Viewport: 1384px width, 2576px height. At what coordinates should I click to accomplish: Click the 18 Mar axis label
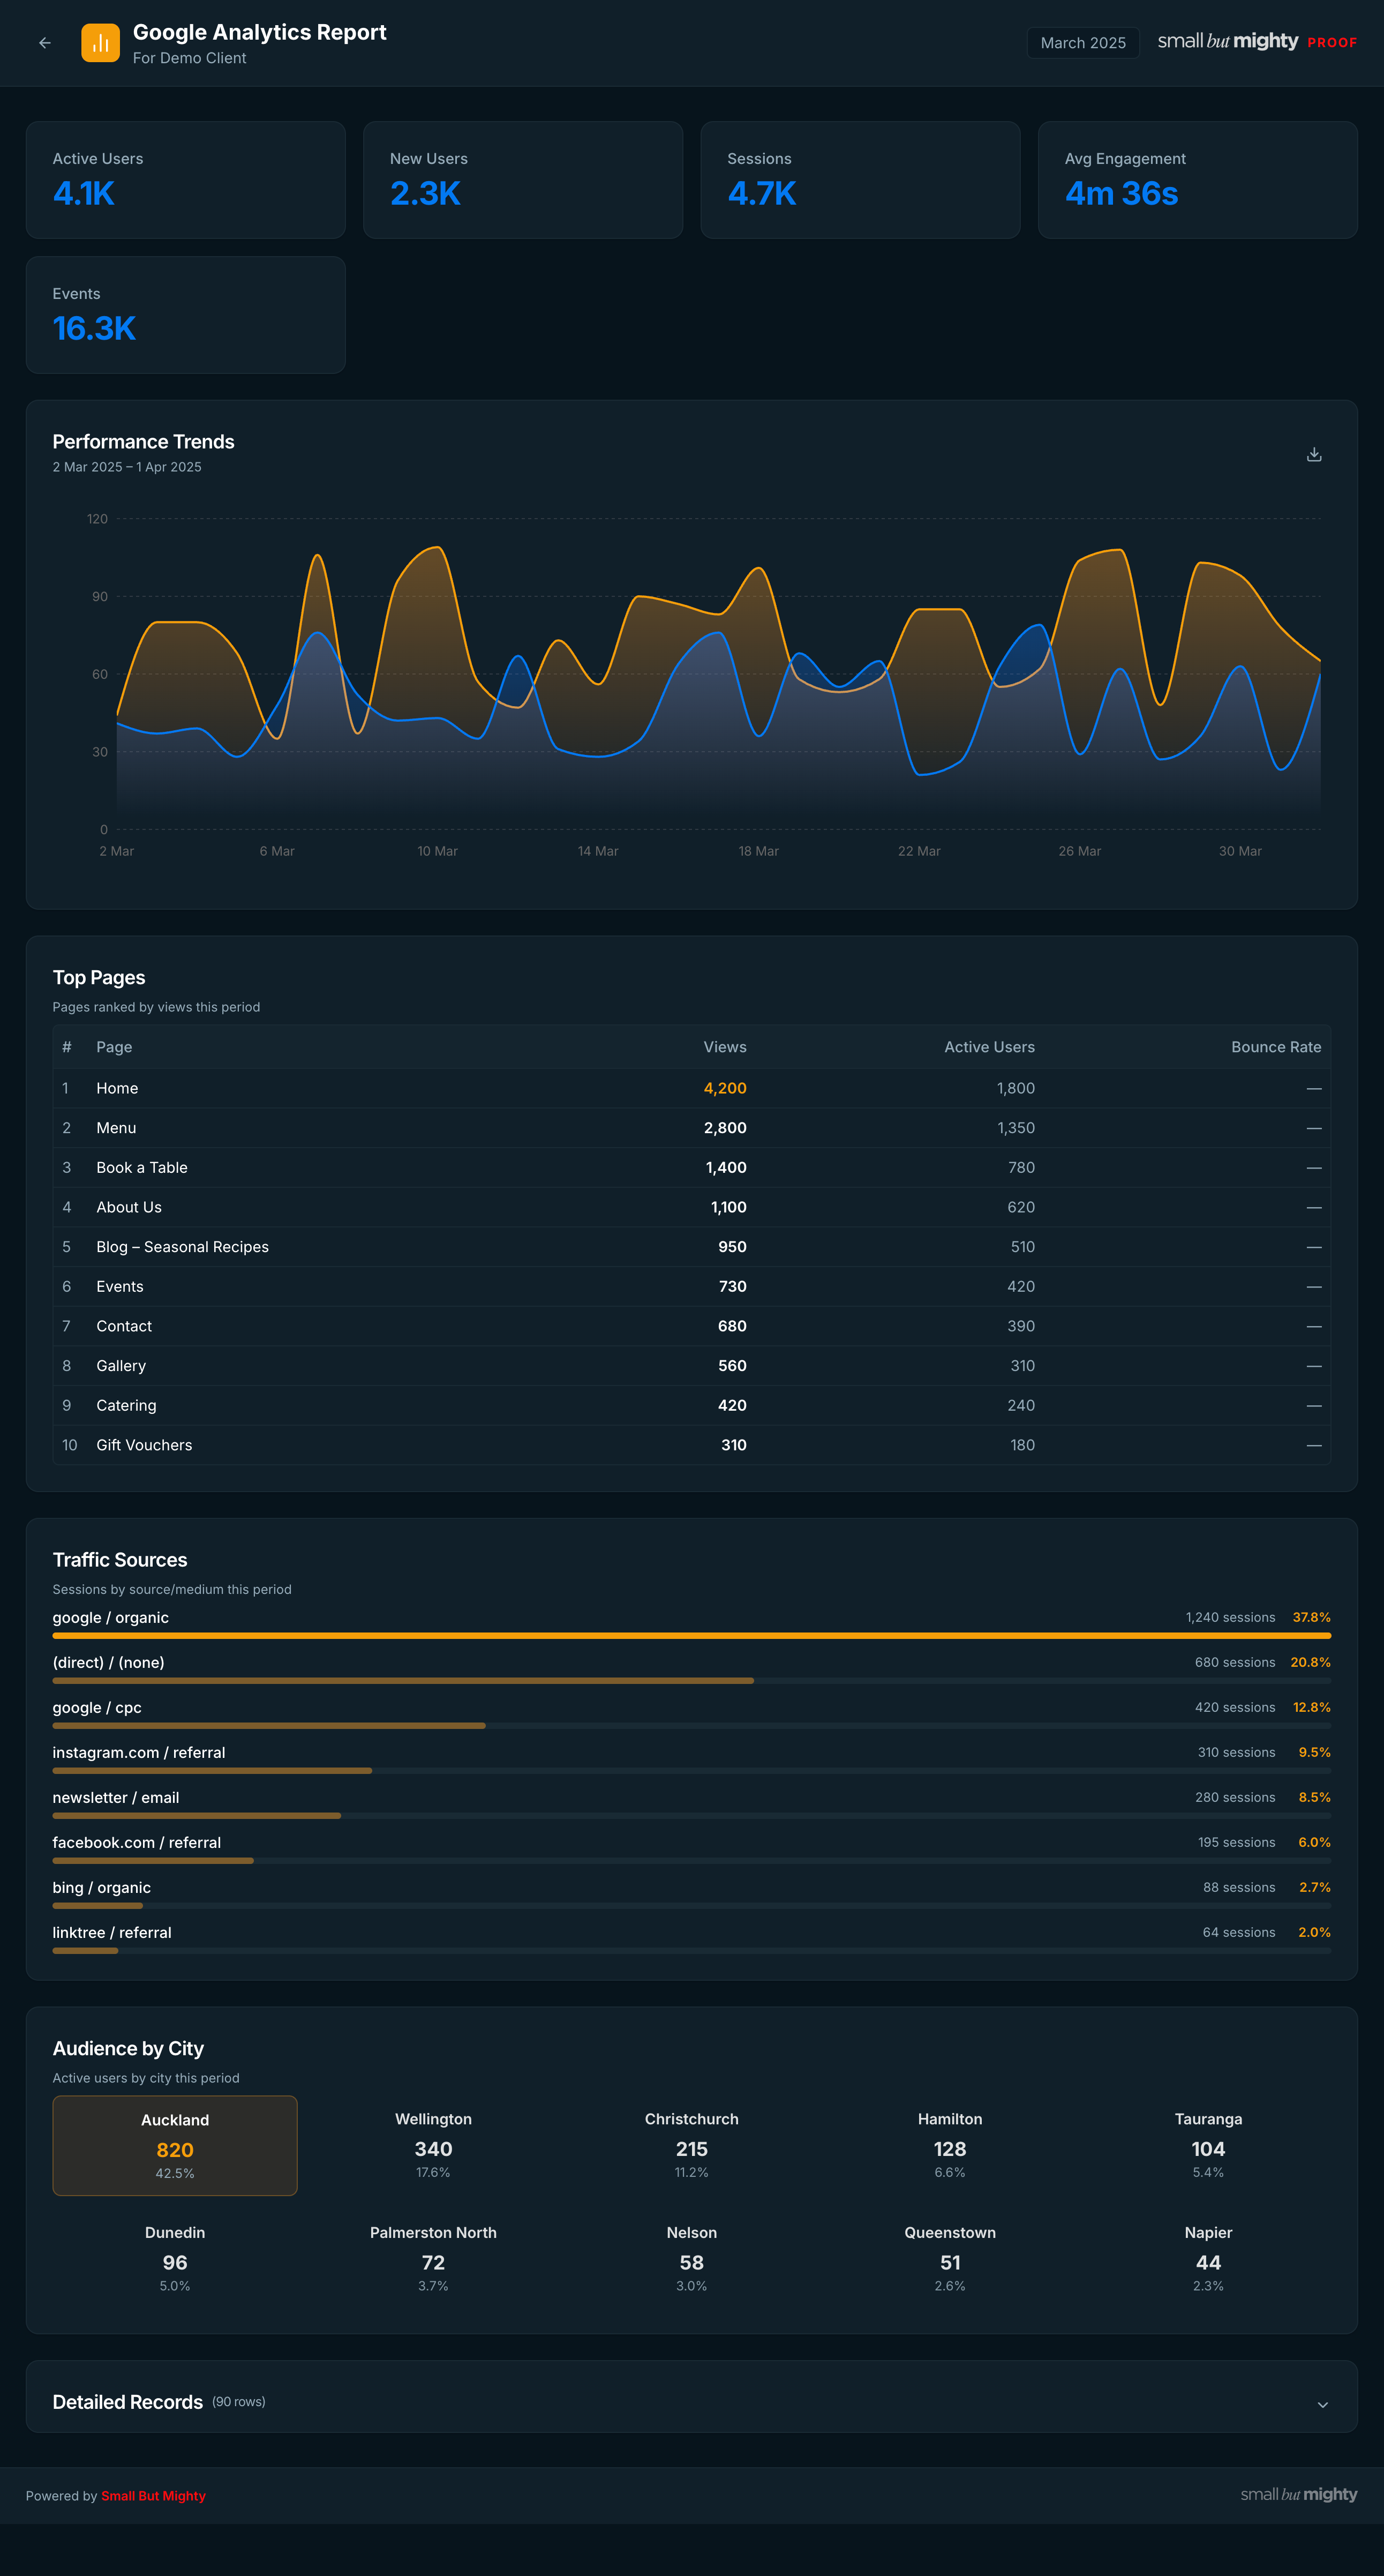(758, 851)
